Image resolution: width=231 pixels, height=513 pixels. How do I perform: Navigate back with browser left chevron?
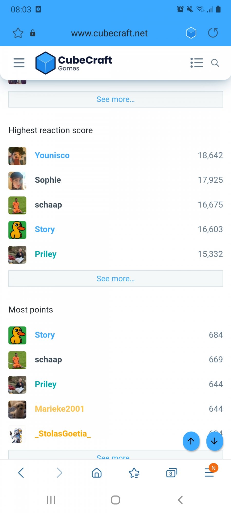[x=21, y=472]
